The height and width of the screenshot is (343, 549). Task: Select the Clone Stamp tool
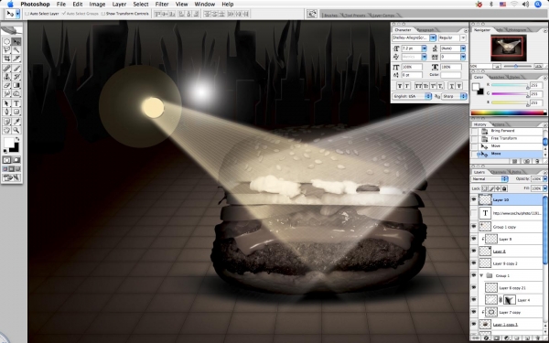6,77
